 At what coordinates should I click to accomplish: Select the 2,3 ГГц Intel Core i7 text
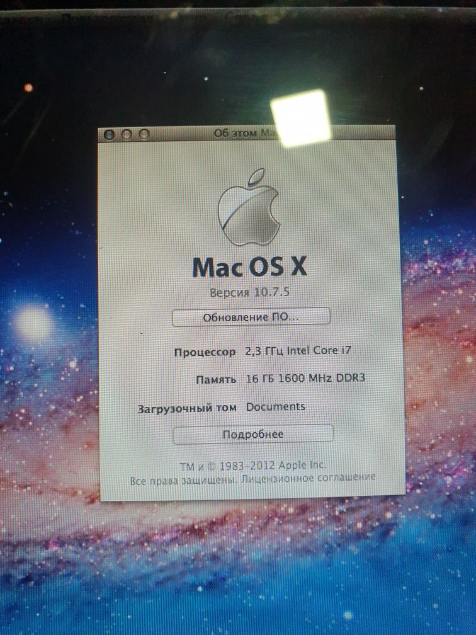298,351
